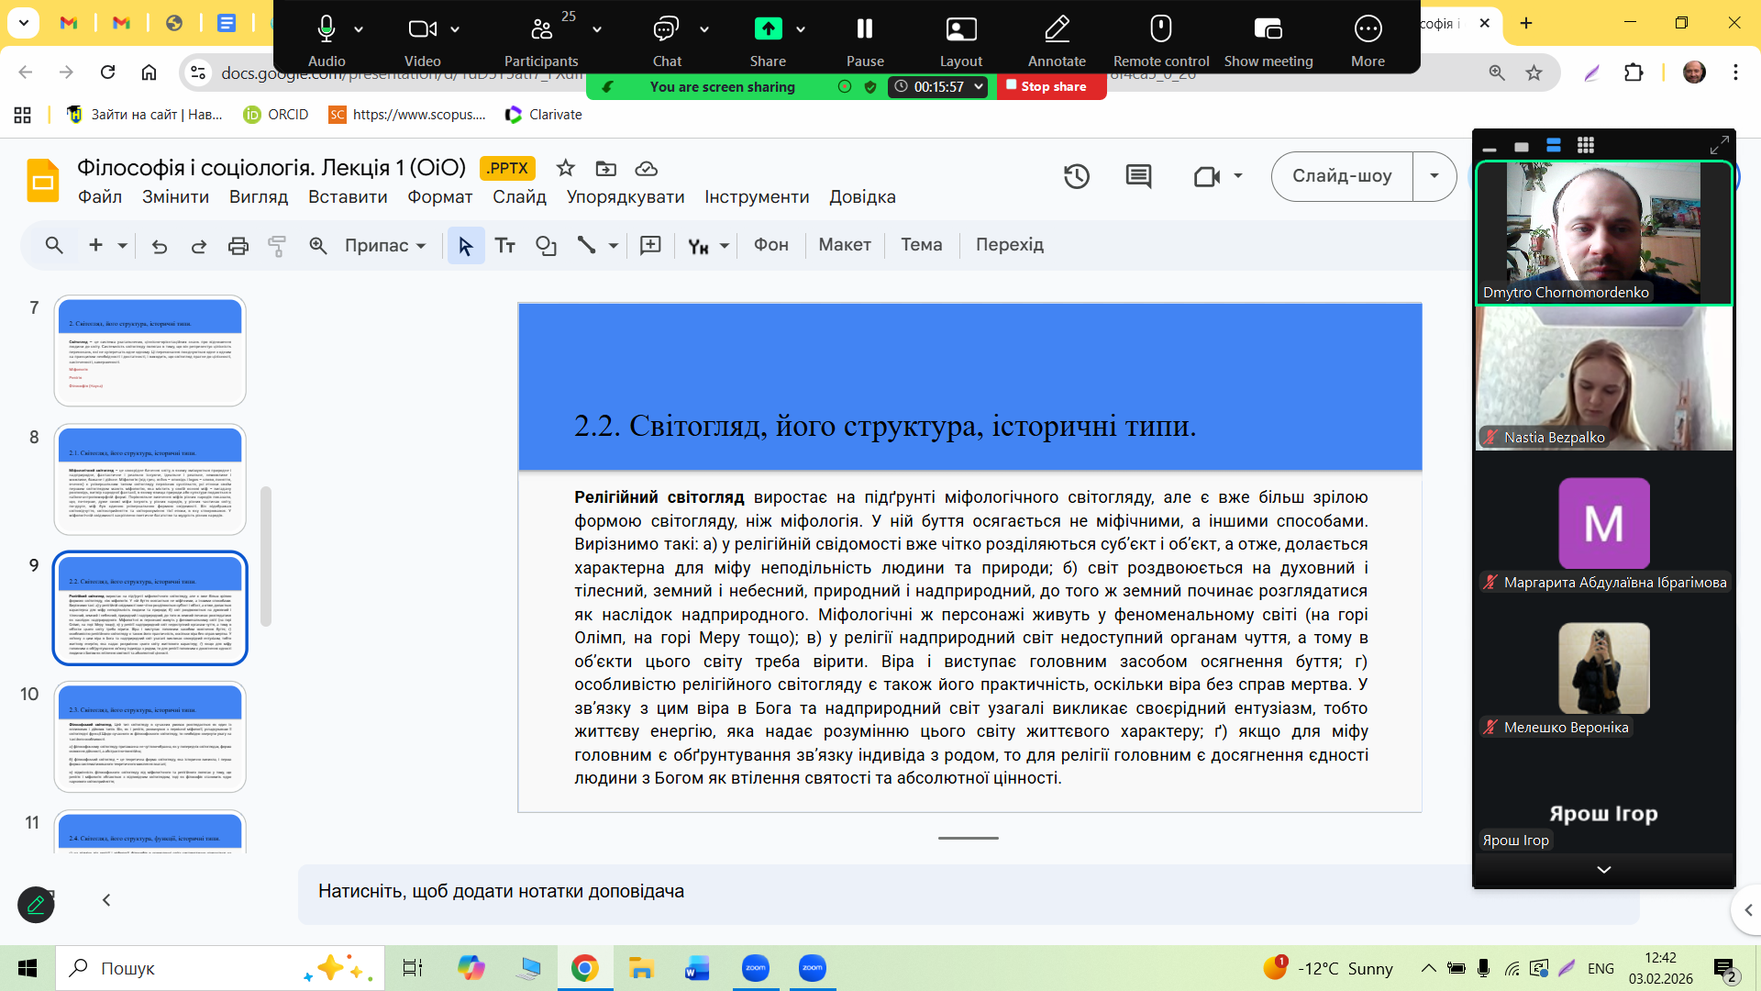Expand the Слайд-шоу dropdown arrow
This screenshot has width=1761, height=991.
[x=1434, y=176]
